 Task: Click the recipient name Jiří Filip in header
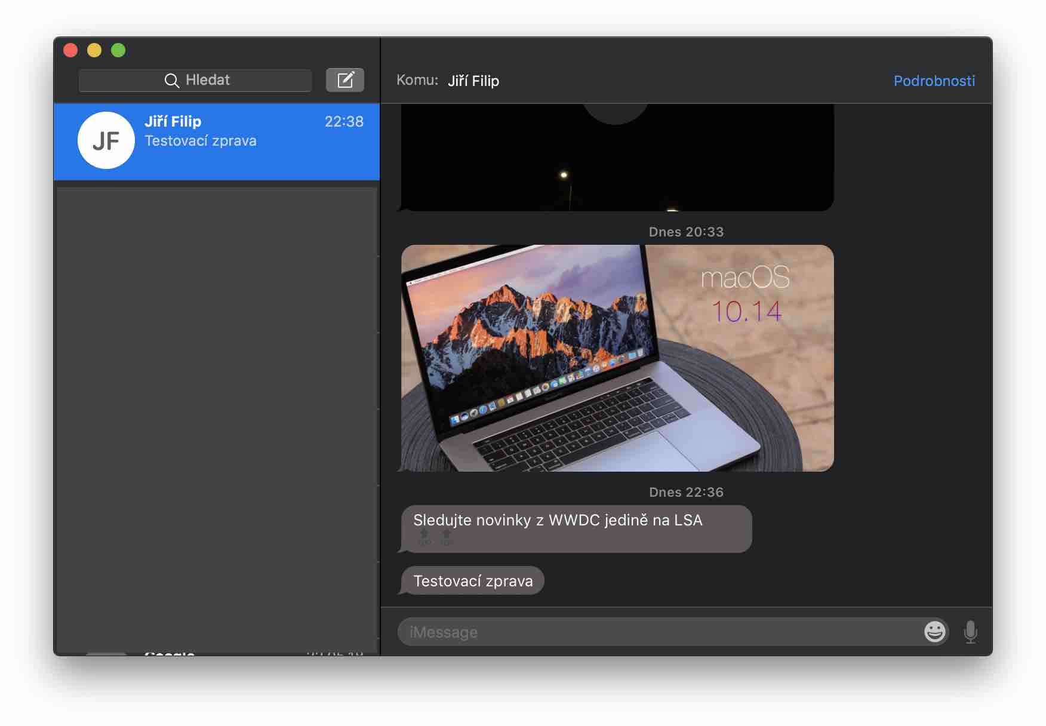(x=473, y=81)
